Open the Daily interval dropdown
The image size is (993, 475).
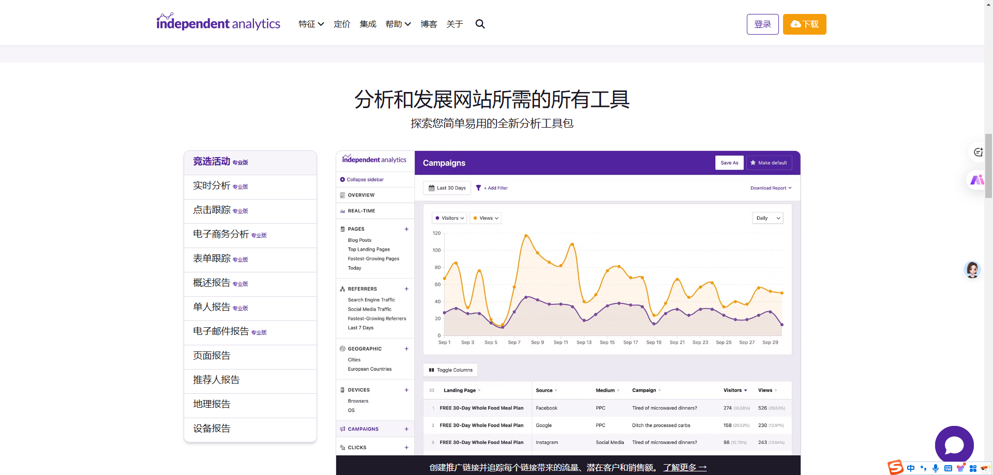(768, 218)
